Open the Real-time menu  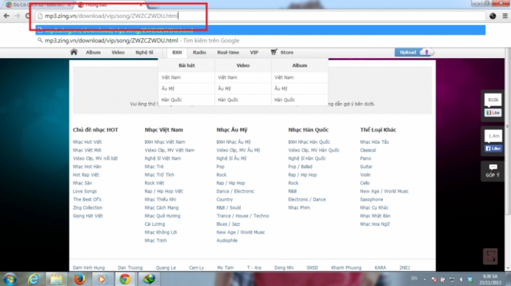(x=228, y=52)
